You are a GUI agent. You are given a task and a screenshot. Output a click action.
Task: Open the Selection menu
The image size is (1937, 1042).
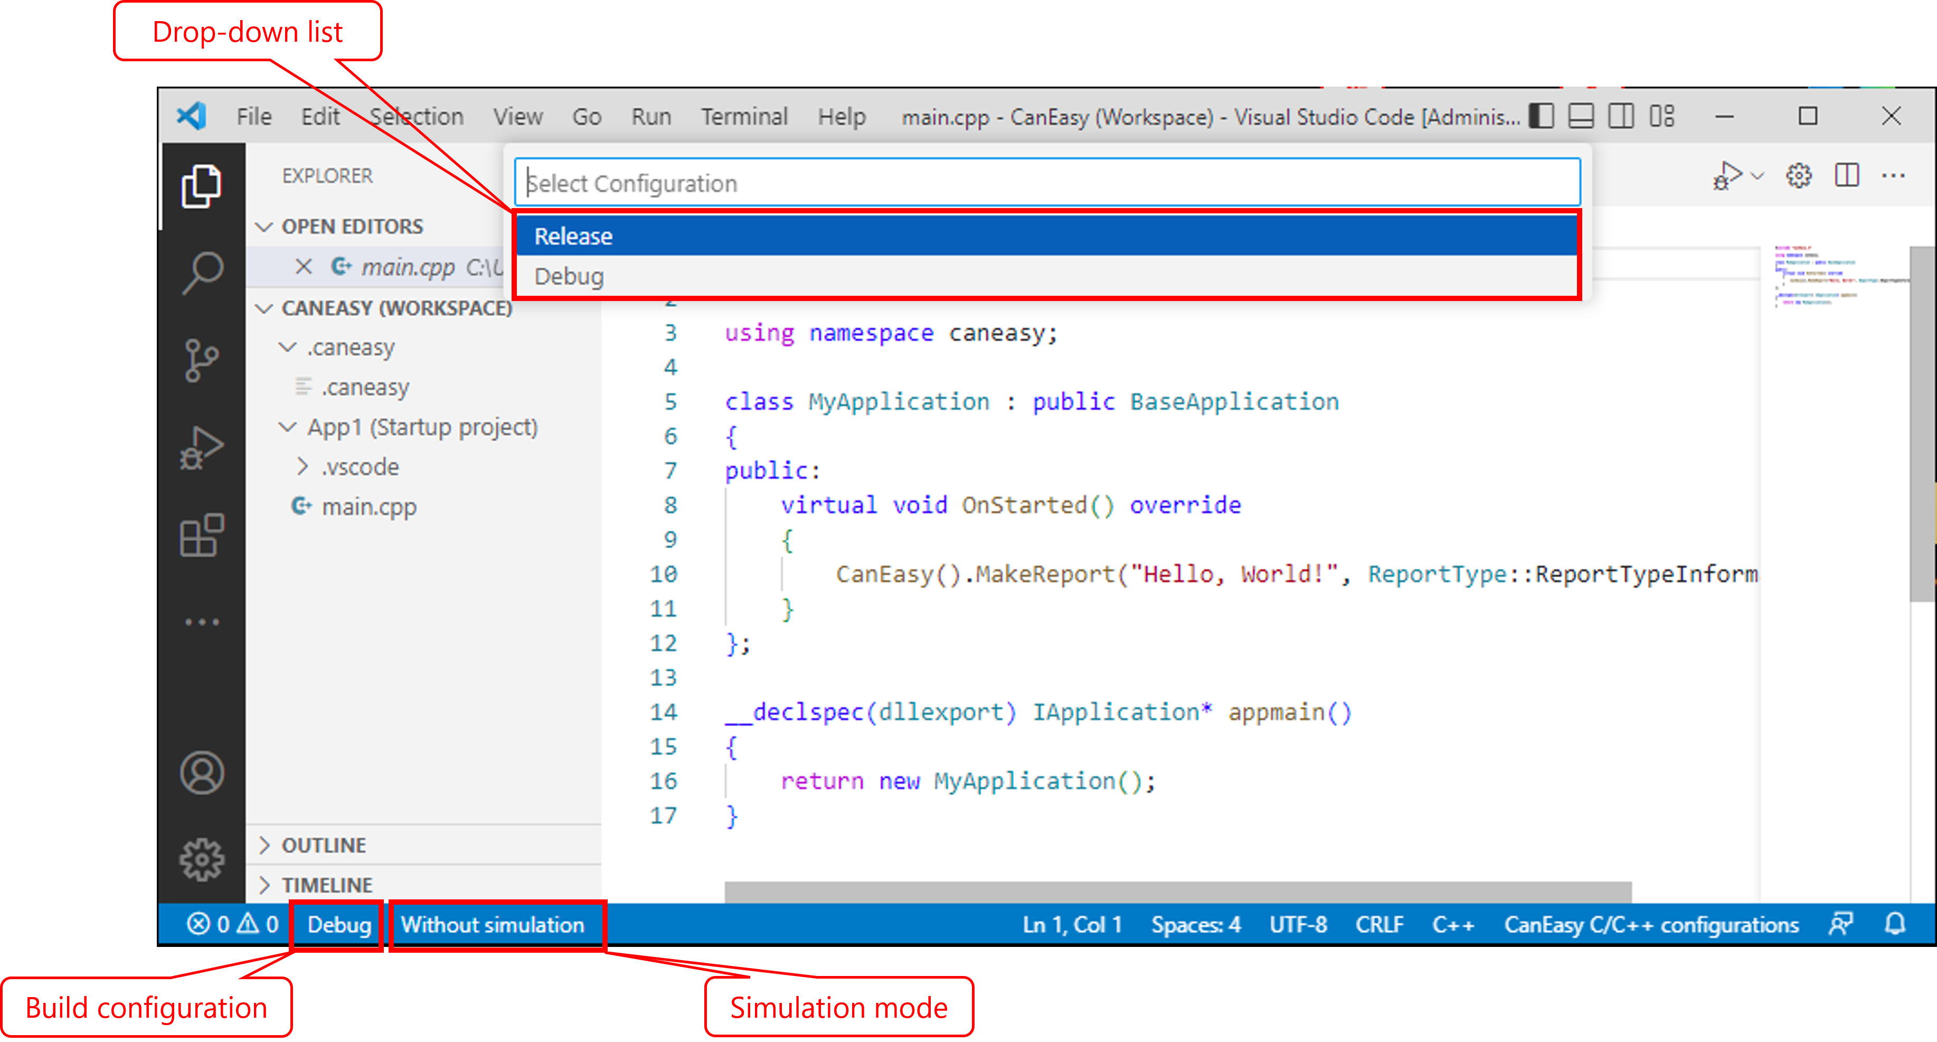(x=416, y=117)
